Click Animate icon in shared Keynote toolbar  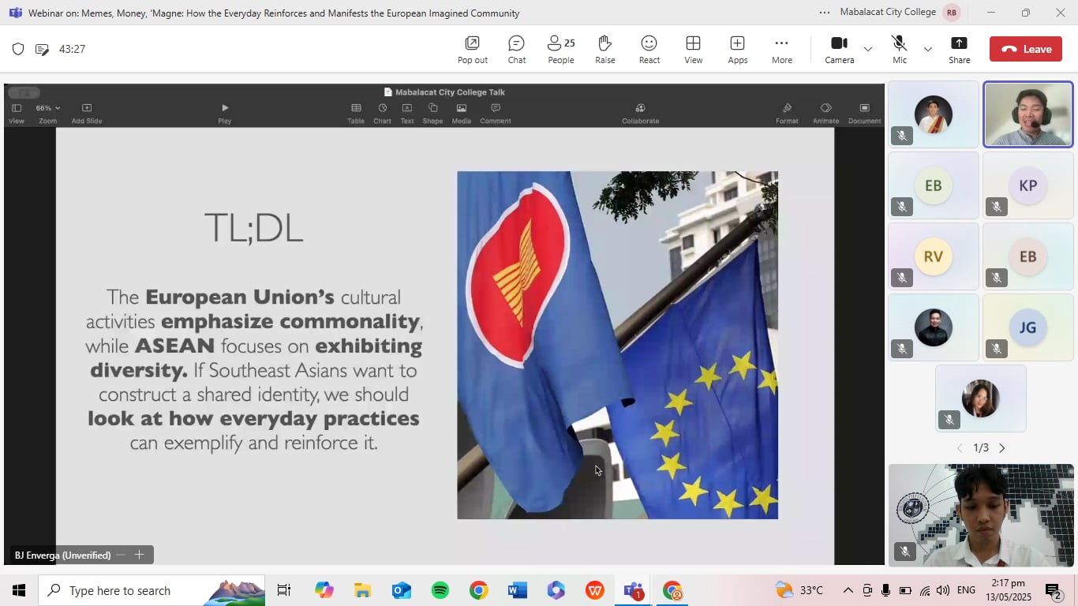pos(825,113)
